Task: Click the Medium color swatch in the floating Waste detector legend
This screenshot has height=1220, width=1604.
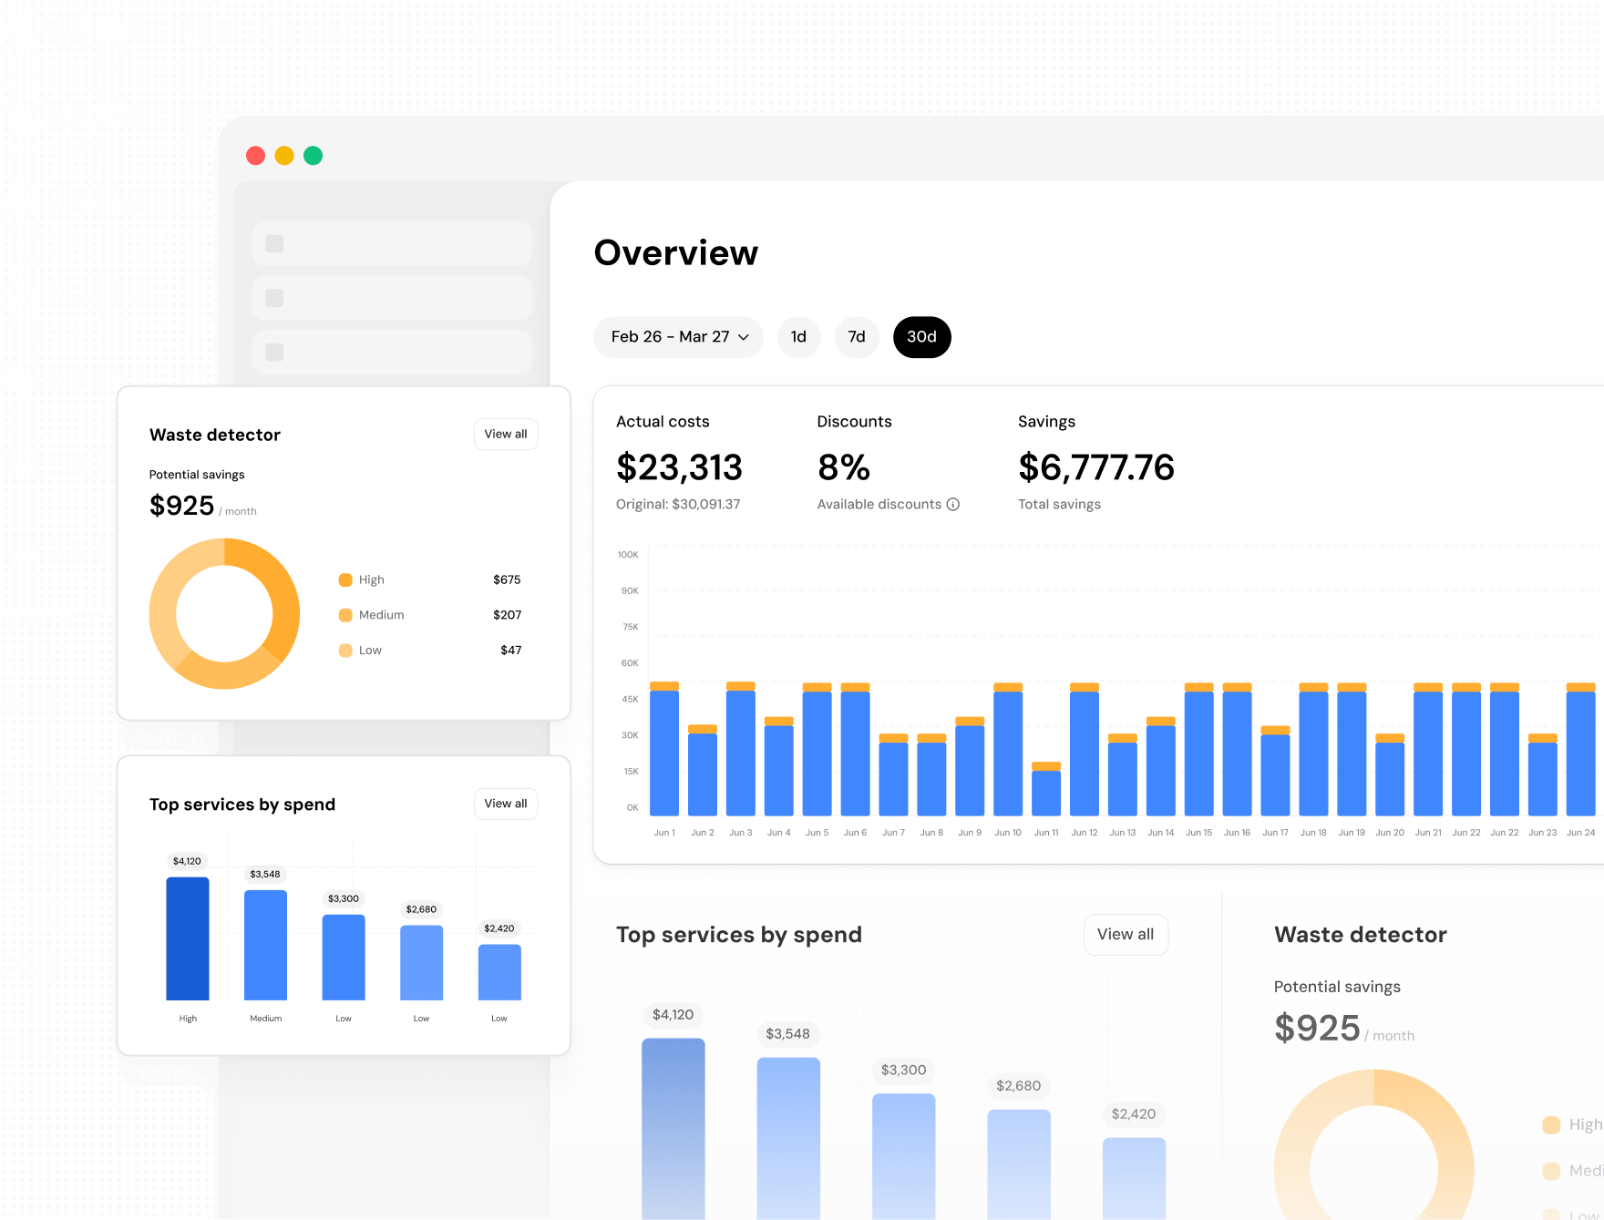Action: click(x=345, y=615)
